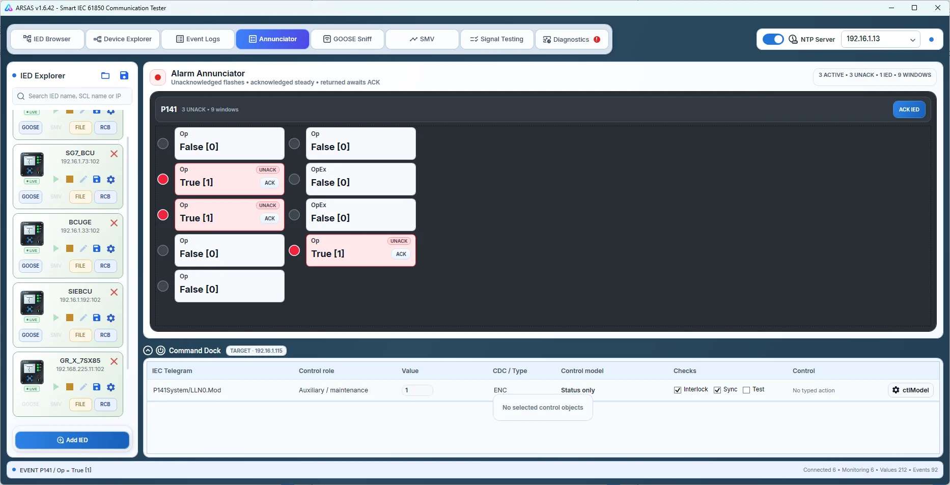Remove GR_X_7SX85 with the red X

(114, 361)
